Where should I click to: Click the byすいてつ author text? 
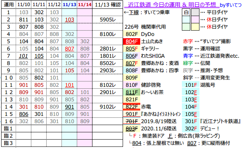coord(231,5)
